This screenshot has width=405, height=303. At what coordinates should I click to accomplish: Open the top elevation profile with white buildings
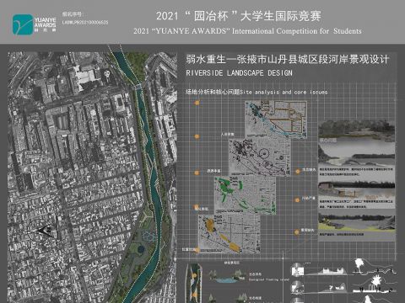327,271
